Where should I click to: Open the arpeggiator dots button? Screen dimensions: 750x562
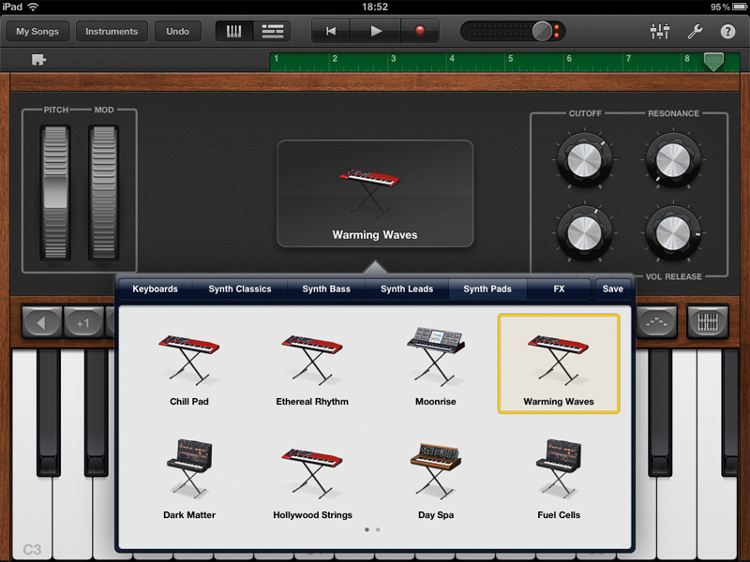click(x=657, y=323)
